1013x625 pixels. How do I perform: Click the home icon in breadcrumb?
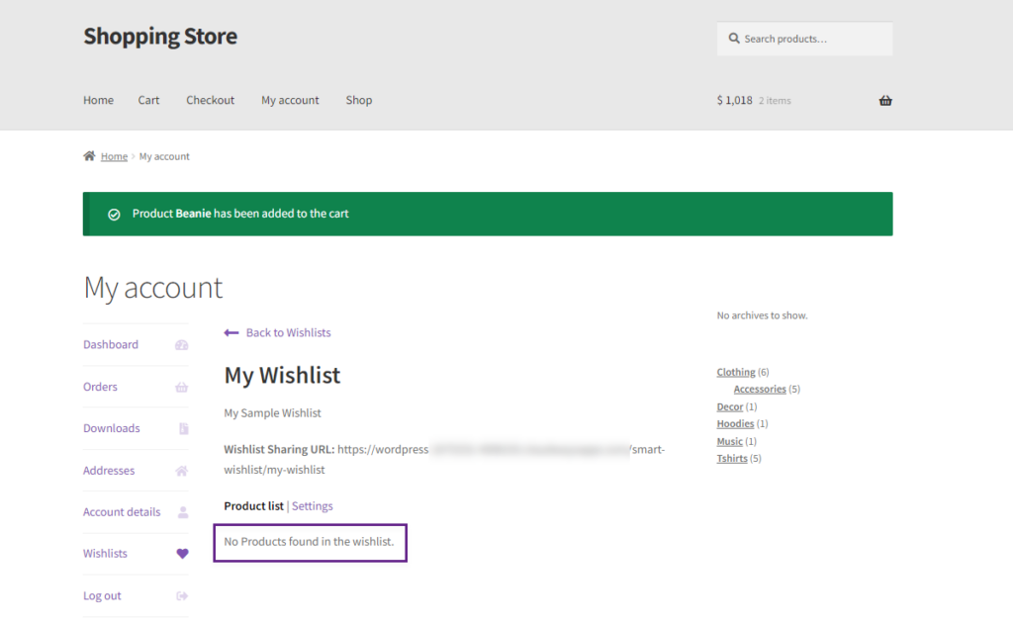click(89, 155)
